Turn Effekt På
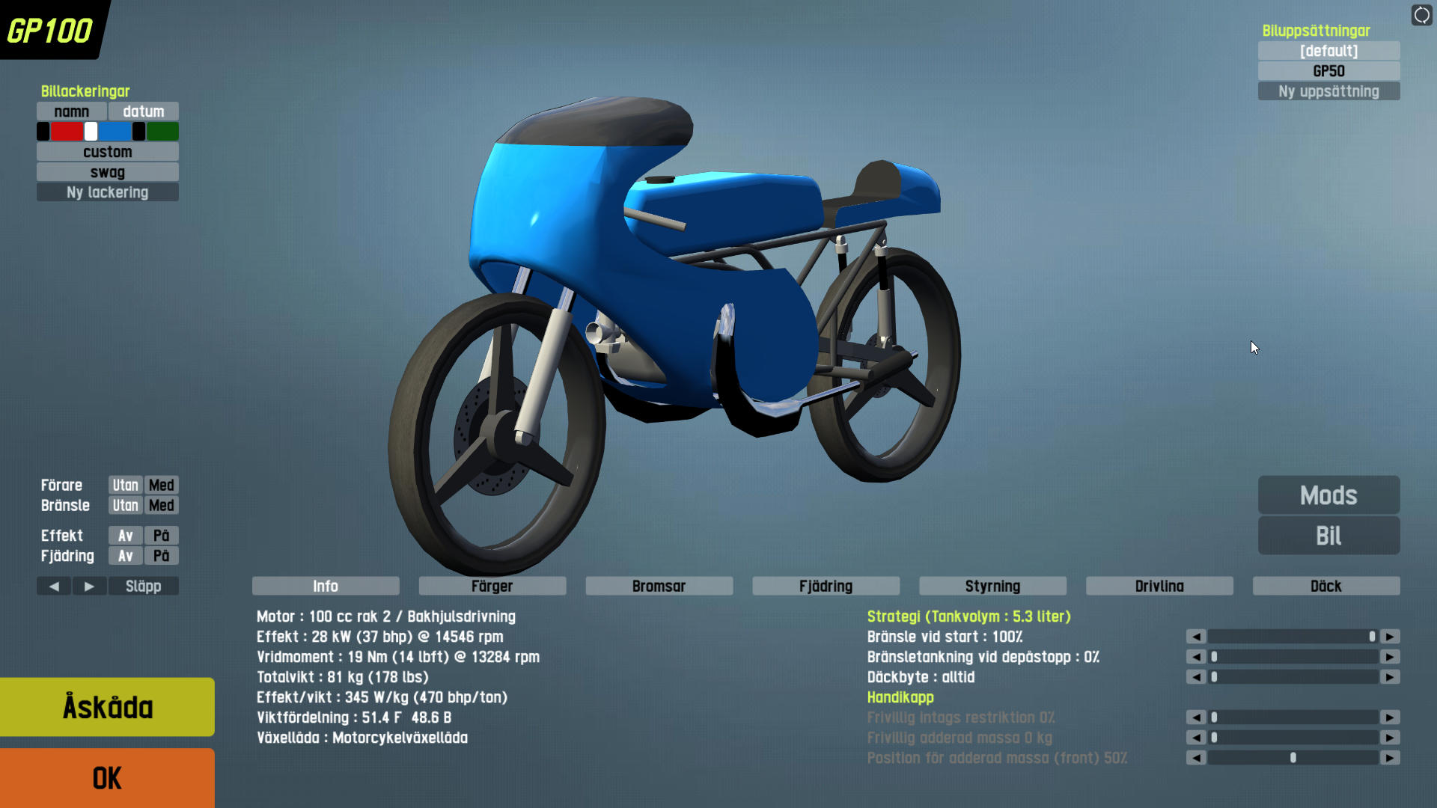This screenshot has width=1437, height=808. click(161, 536)
